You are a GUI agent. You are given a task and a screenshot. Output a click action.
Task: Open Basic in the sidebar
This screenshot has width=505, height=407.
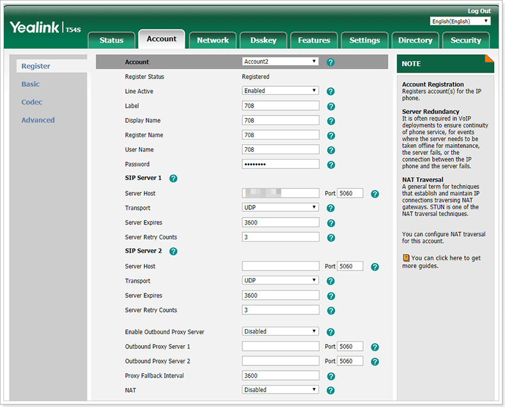click(31, 84)
